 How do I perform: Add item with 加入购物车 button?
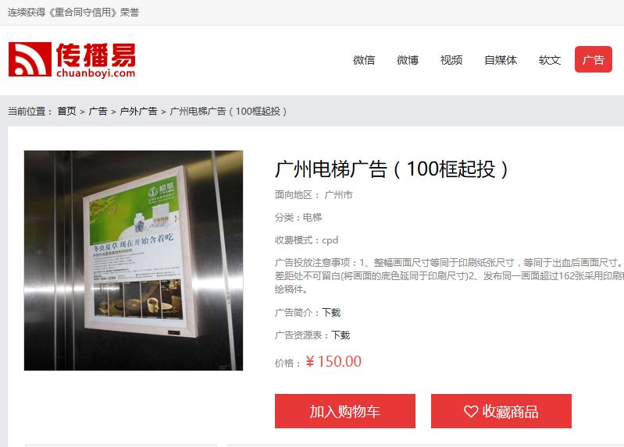click(x=345, y=411)
